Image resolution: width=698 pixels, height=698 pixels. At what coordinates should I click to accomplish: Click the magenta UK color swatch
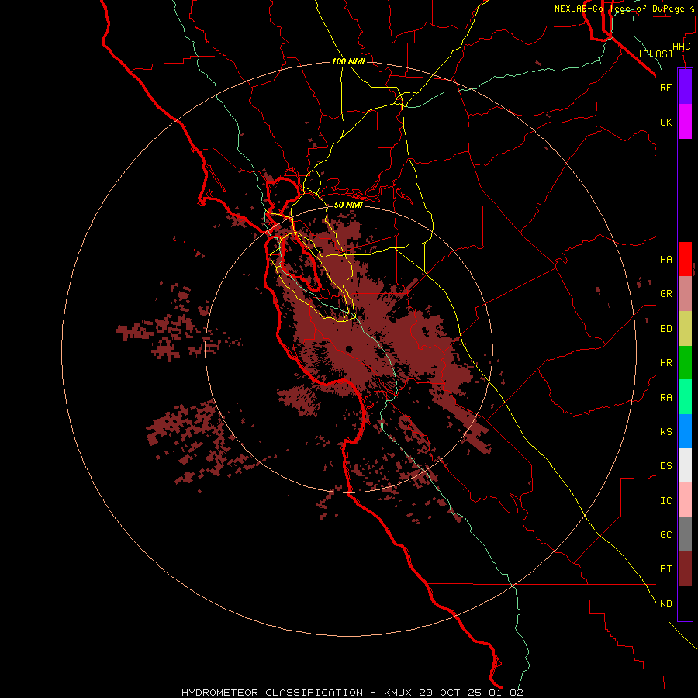coord(685,122)
